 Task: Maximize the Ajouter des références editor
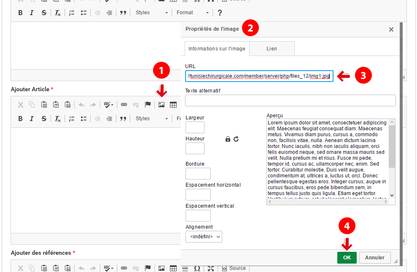point(211,268)
